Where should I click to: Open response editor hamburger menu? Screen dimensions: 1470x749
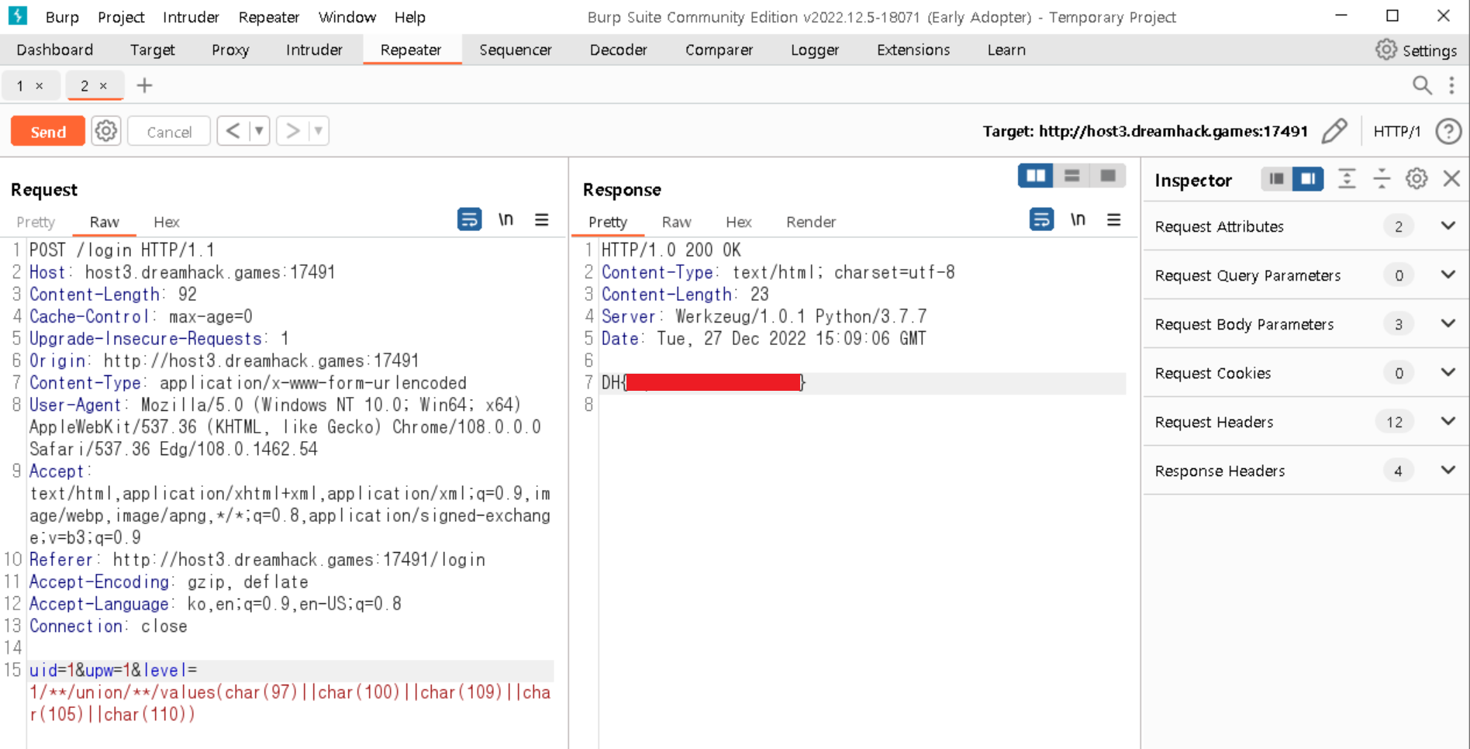point(1114,220)
